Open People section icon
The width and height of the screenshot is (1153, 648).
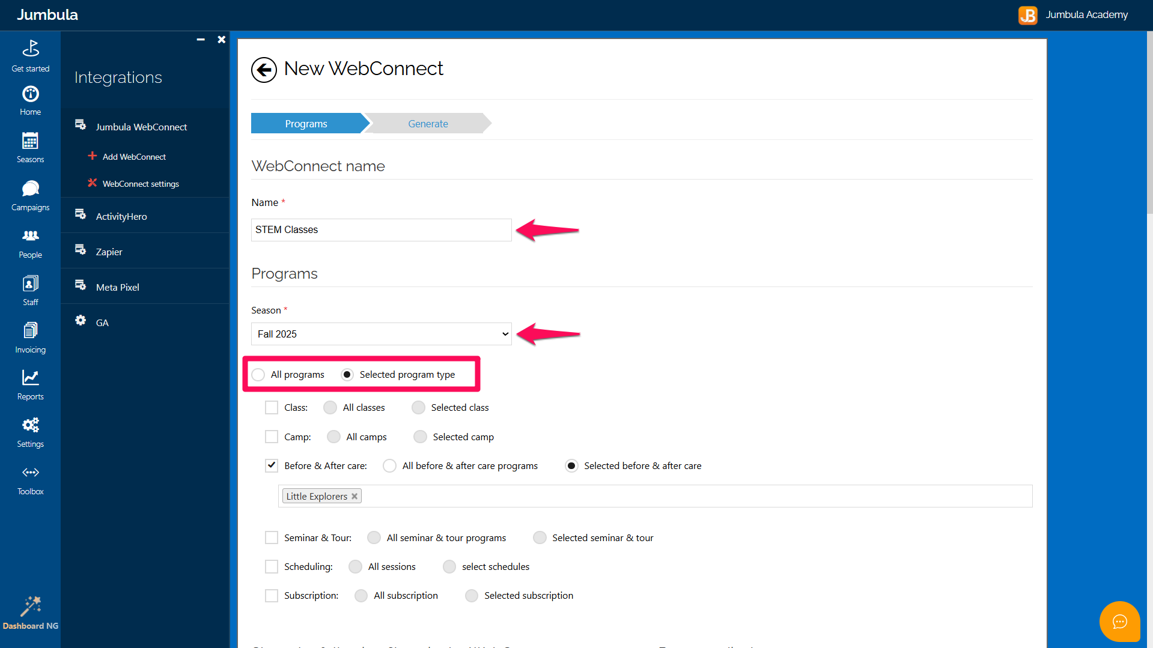pos(31,235)
